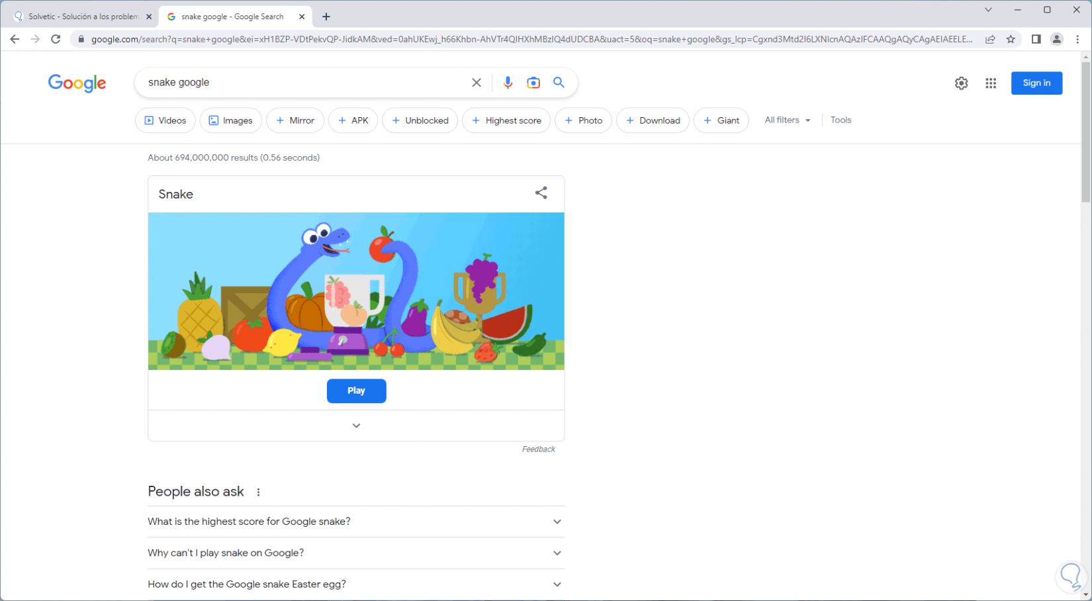Expand the Snake card chevron
This screenshot has width=1092, height=601.
[356, 426]
